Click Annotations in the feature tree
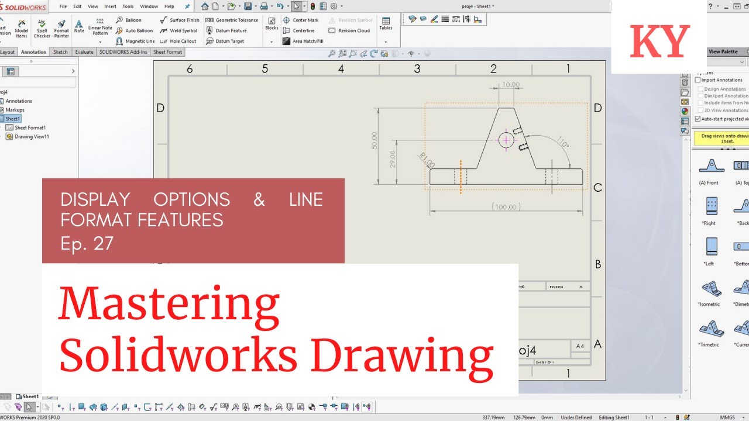The image size is (749, 421). click(19, 101)
